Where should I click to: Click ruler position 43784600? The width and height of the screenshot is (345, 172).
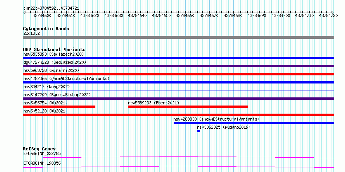[x=42, y=16]
